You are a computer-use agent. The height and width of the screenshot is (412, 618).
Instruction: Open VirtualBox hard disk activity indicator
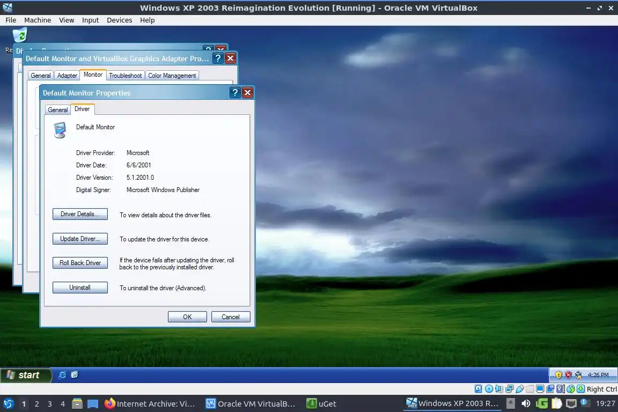point(478,389)
